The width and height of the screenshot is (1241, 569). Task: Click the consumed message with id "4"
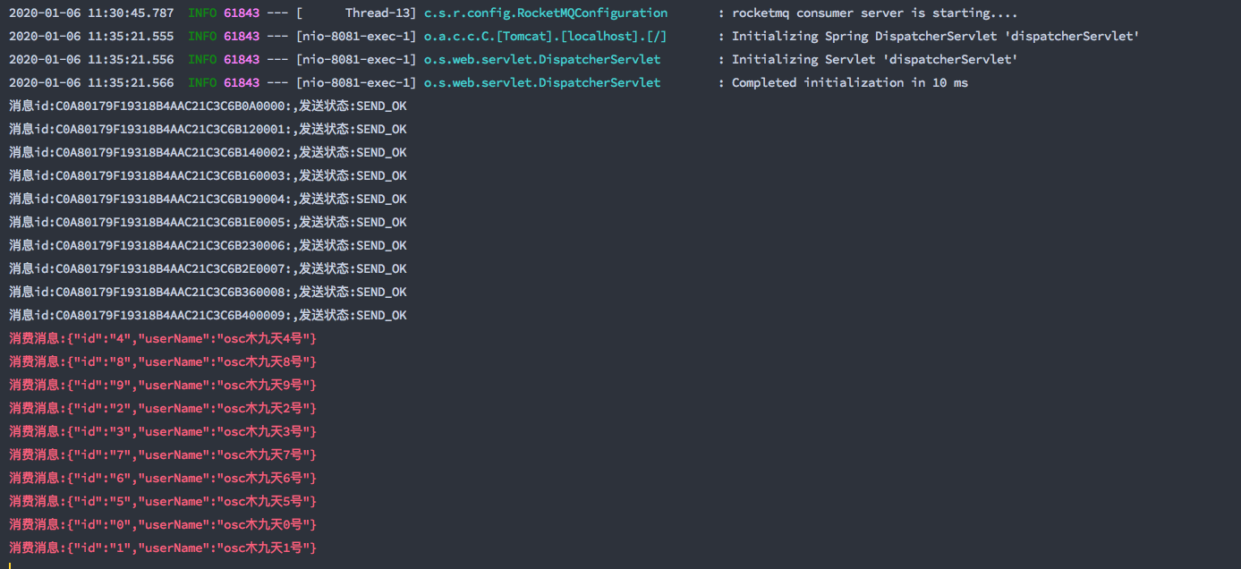click(x=163, y=339)
